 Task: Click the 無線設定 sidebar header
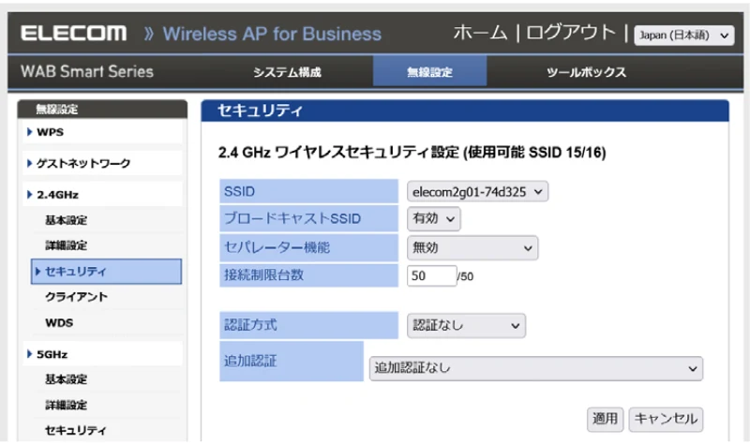pyautogui.click(x=57, y=109)
